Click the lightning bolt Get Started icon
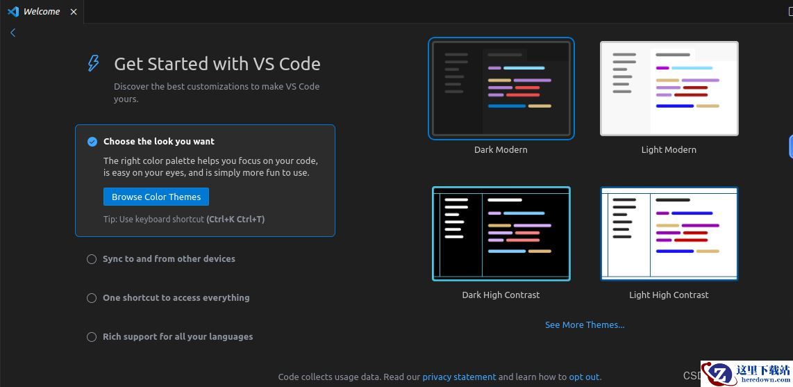Viewport: 793px width, 387px height. [x=94, y=63]
